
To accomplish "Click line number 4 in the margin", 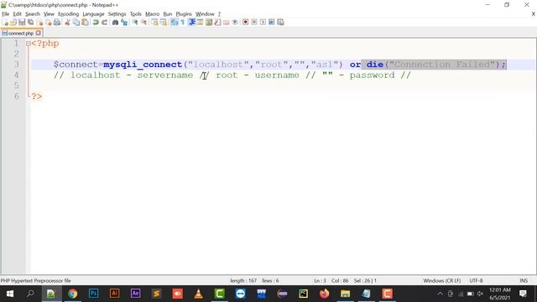I will pos(17,75).
